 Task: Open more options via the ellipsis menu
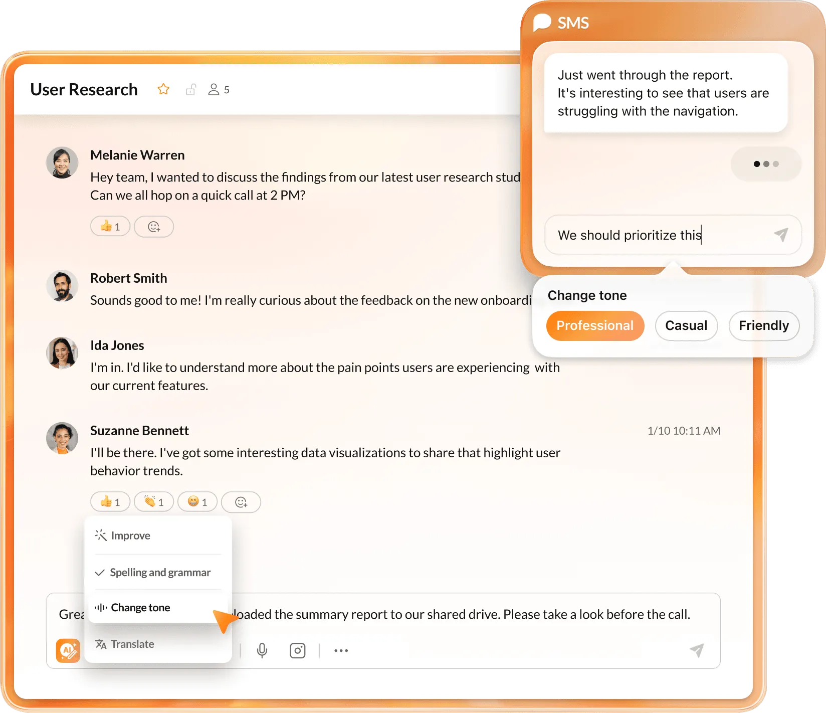(x=341, y=650)
